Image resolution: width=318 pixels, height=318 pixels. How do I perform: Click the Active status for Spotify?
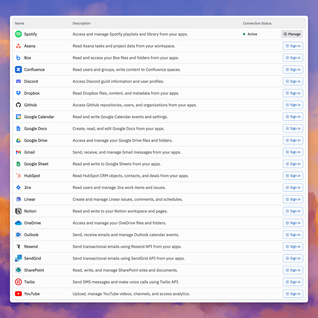(250, 34)
